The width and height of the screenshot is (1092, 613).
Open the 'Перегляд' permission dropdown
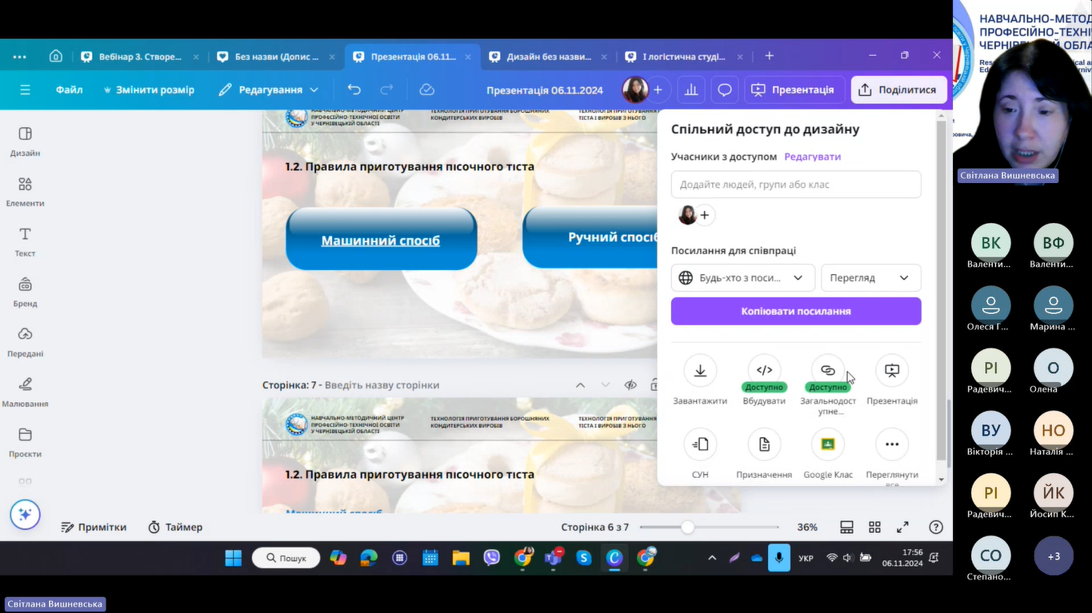(x=870, y=278)
